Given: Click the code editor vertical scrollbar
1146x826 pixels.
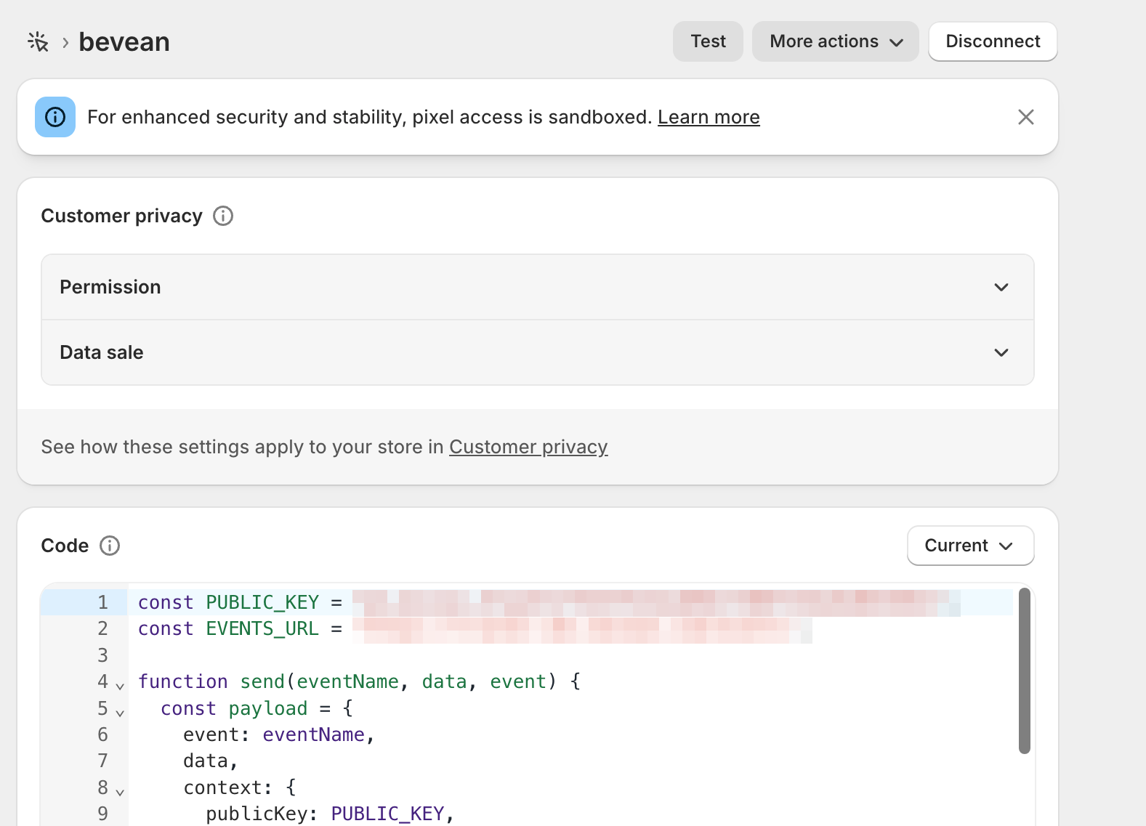Looking at the screenshot, I should pos(1025,671).
